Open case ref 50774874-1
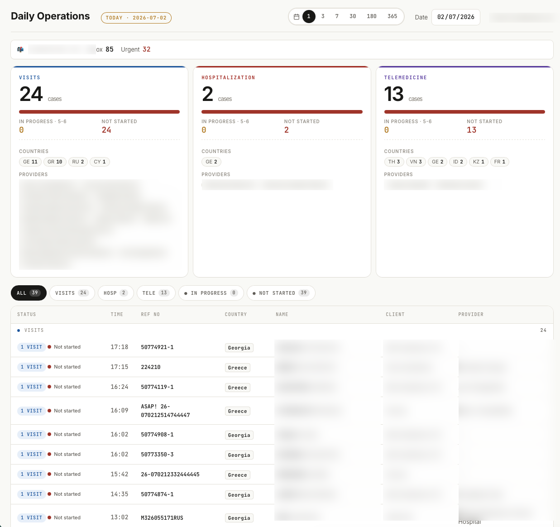560x527 pixels. click(157, 494)
